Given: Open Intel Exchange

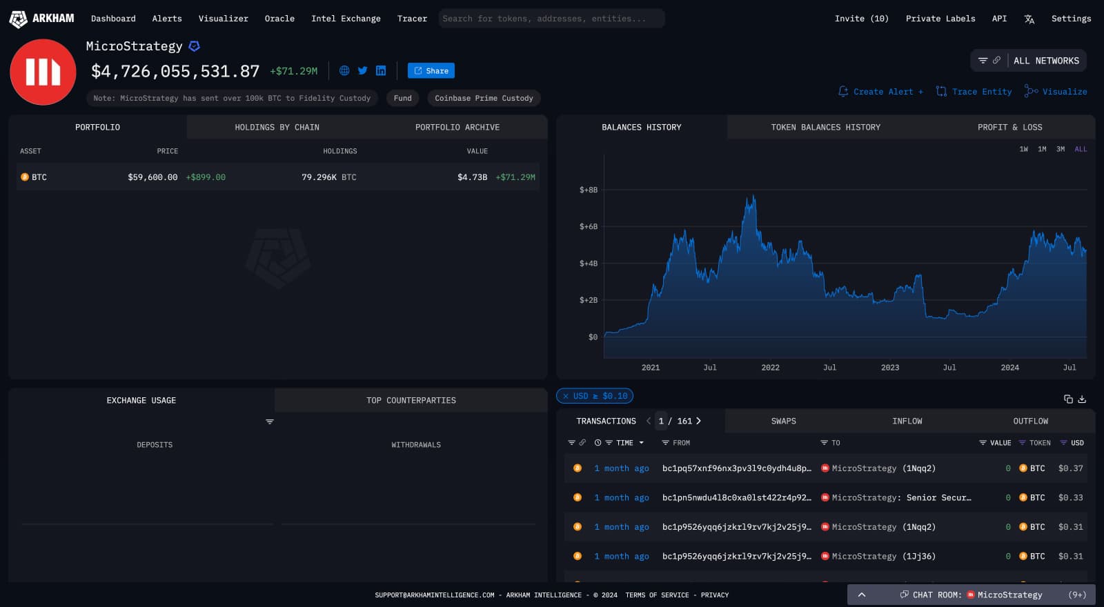Looking at the screenshot, I should [x=346, y=19].
